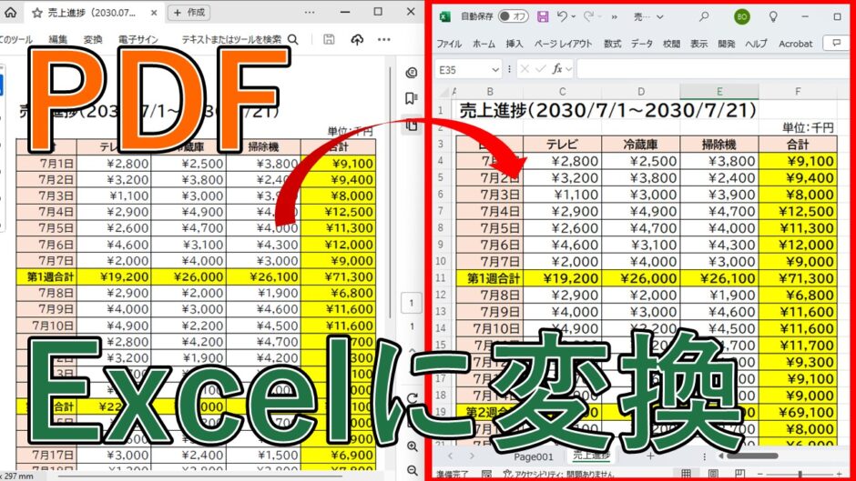The height and width of the screenshot is (481, 856).
Task: Toggle the AutoSave switch
Action: coord(513,16)
